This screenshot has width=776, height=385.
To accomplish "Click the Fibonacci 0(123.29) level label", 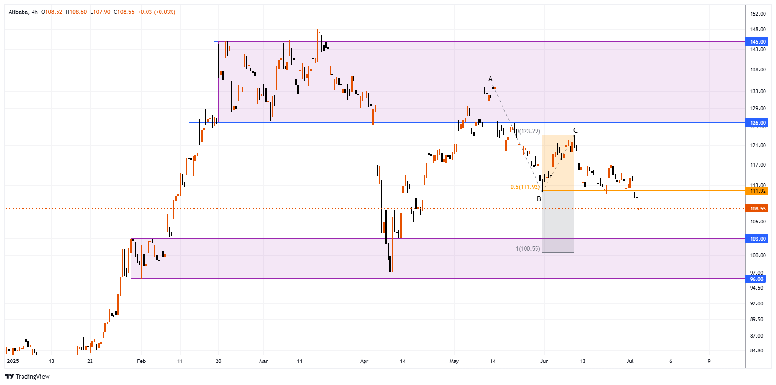I will pyautogui.click(x=528, y=131).
